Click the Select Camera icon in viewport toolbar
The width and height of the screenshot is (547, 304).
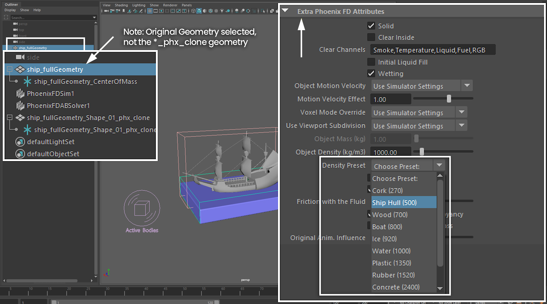tap(106, 11)
